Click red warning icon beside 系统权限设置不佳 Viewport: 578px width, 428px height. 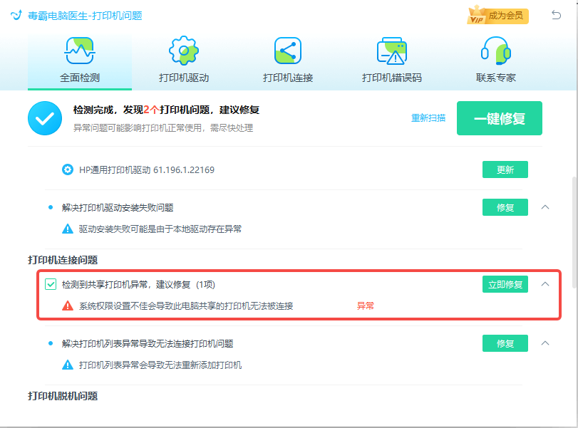pyautogui.click(x=68, y=306)
